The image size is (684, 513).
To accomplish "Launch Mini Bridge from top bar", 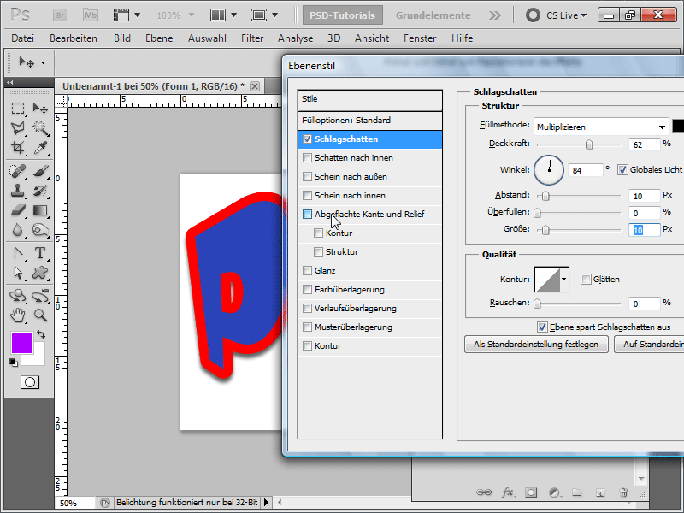I will coord(91,15).
